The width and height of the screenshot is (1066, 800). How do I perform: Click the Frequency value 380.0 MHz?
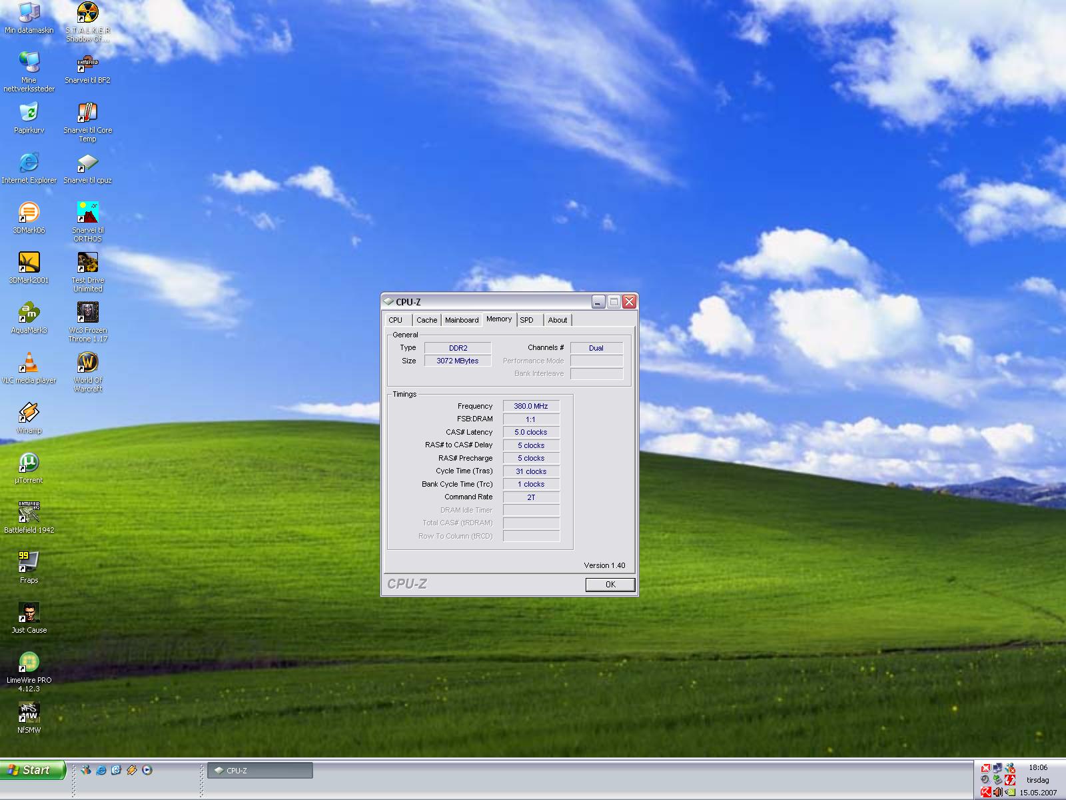tap(531, 406)
